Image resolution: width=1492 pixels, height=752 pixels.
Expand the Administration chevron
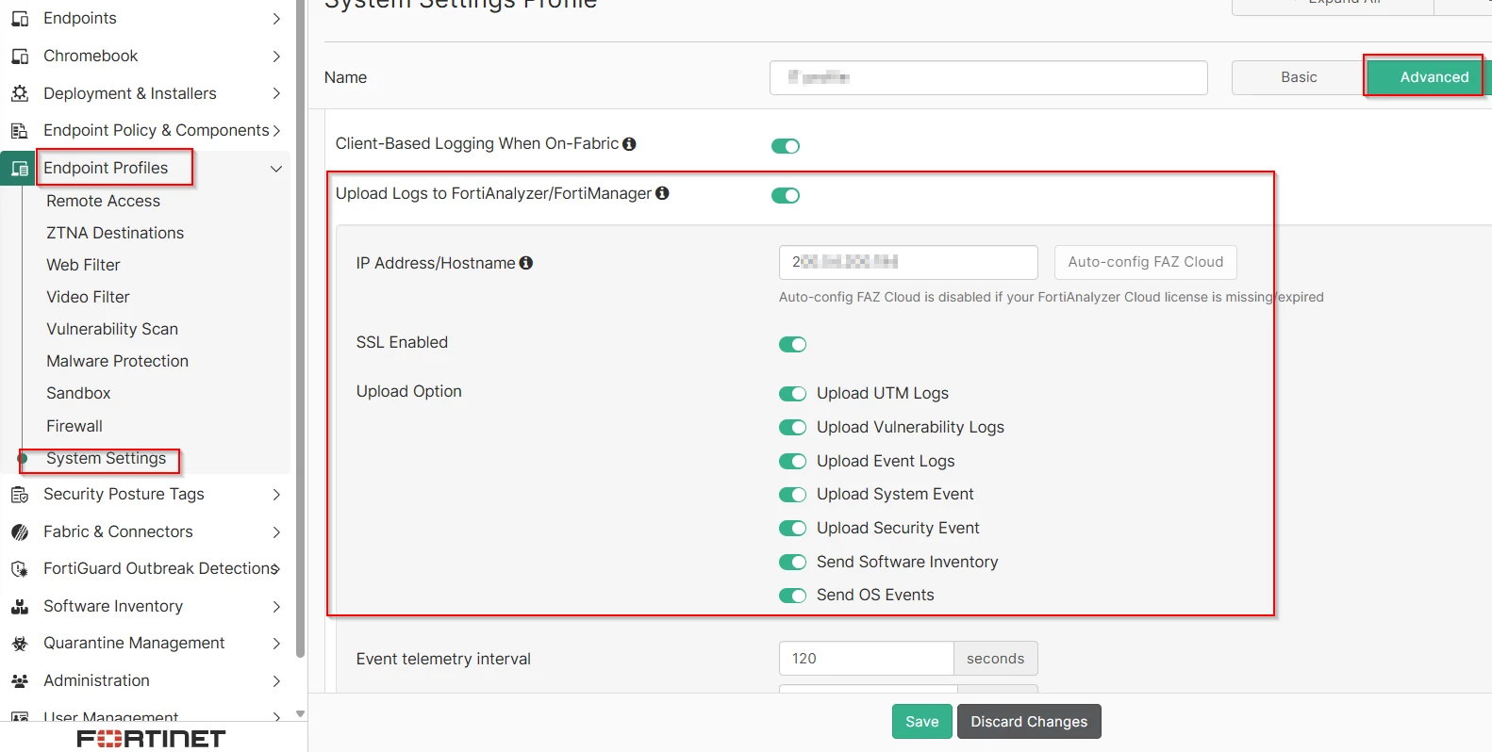tap(276, 681)
